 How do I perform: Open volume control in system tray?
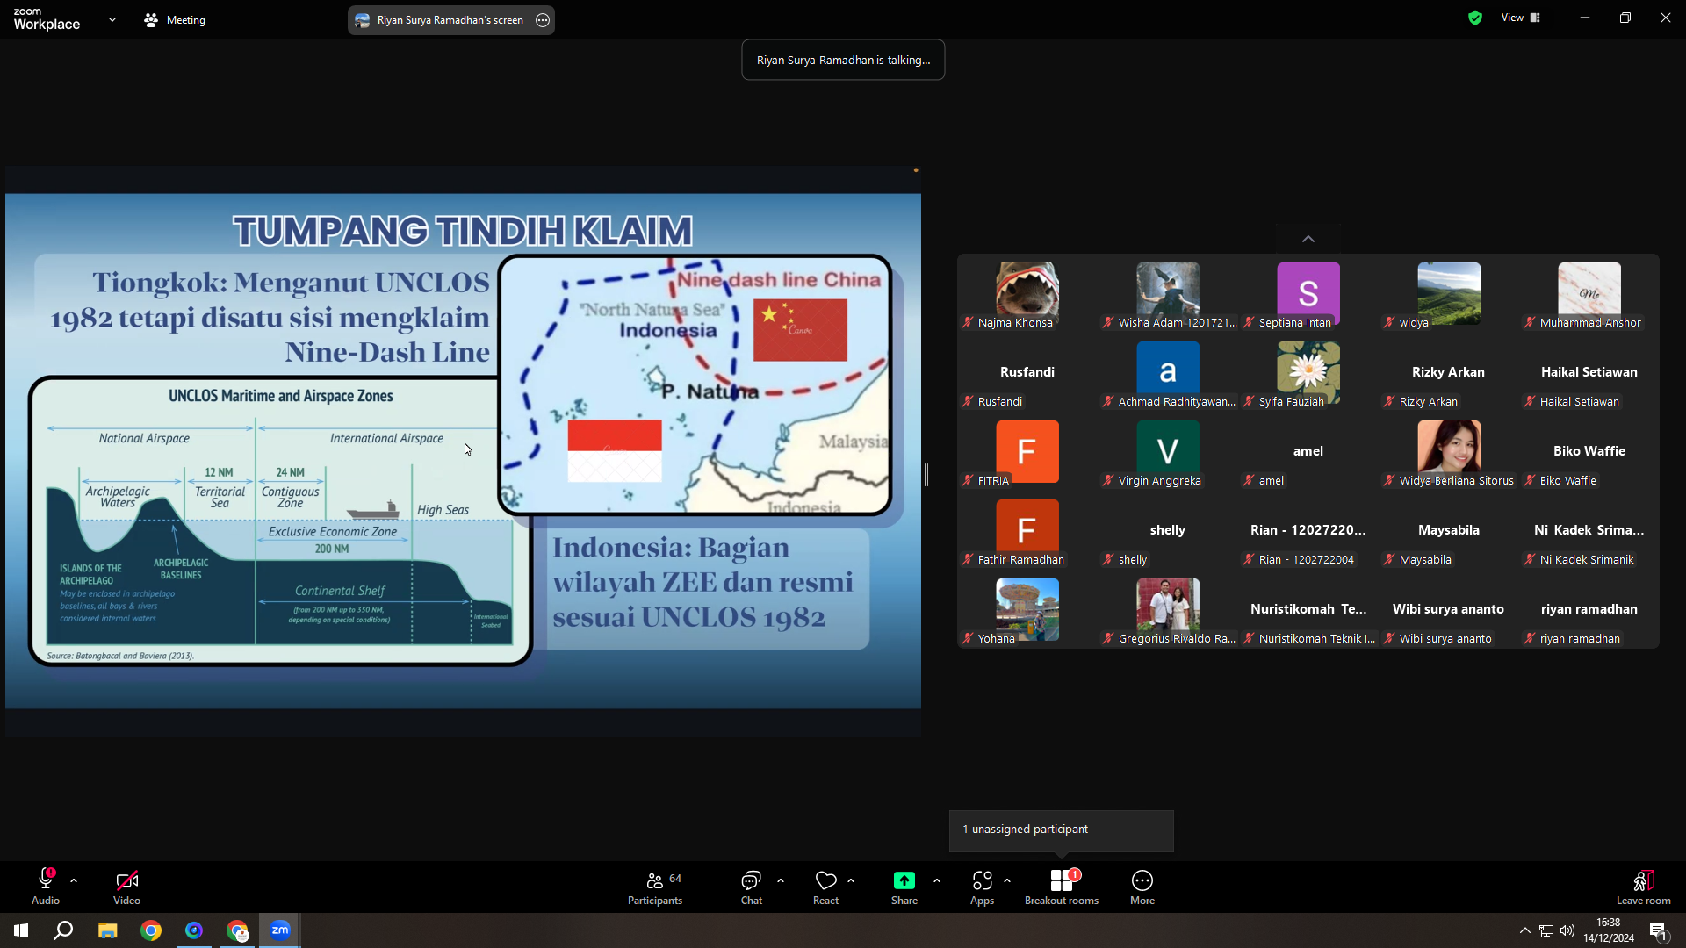click(1567, 930)
